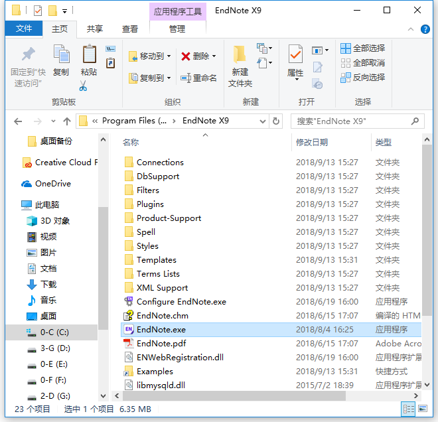Collapse the ribbon with the chevron
438x422 pixels.
tap(411, 29)
